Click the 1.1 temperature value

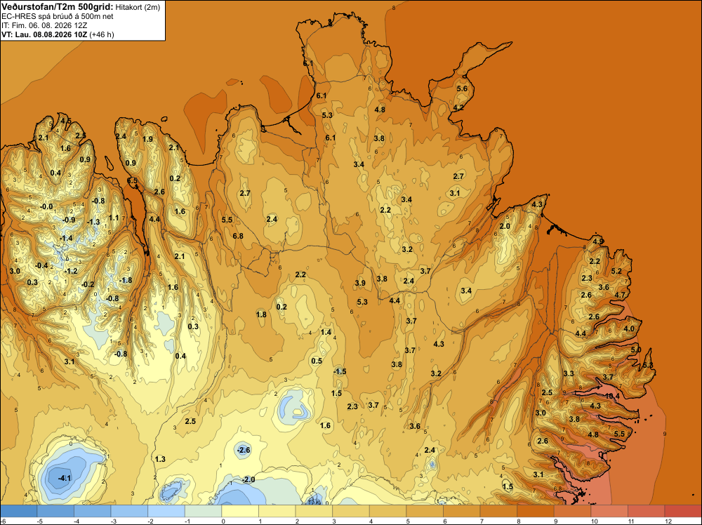114,218
